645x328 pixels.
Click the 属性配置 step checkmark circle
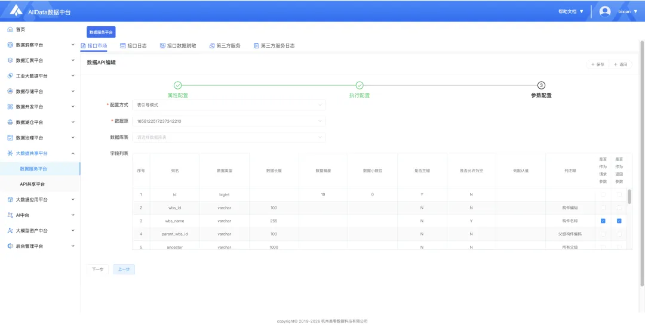pos(178,85)
